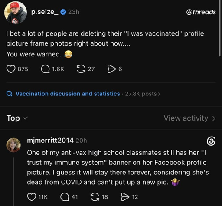The height and width of the screenshot is (206, 222).
Task: Open Vaccination discussion and statistics topic
Action: coord(68,94)
